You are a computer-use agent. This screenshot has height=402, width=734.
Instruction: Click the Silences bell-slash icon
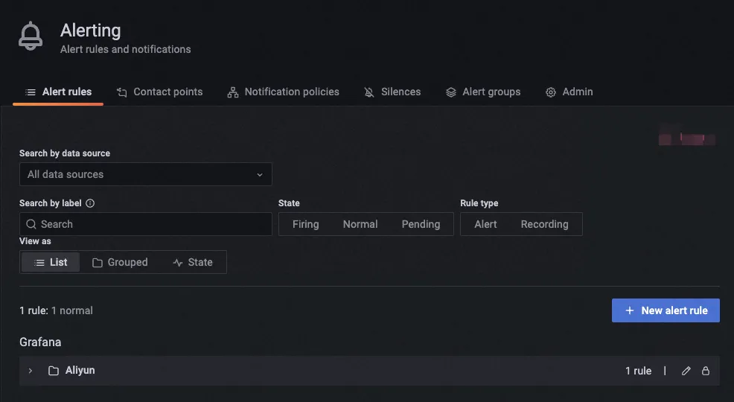click(369, 92)
